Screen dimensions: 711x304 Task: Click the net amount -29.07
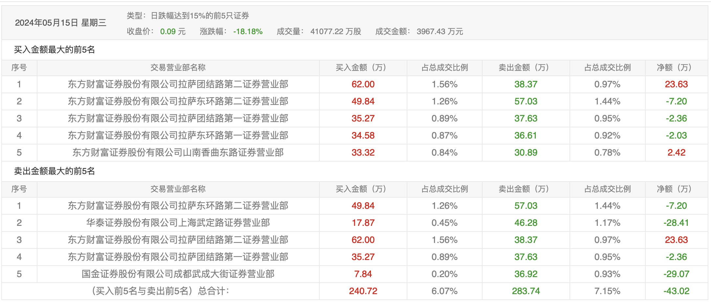pos(676,274)
